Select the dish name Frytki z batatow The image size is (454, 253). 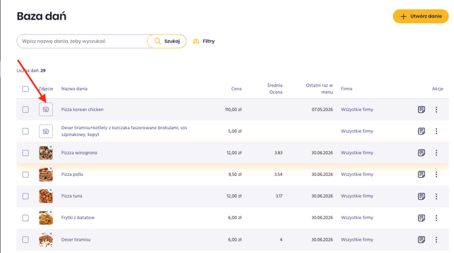pyautogui.click(x=78, y=218)
